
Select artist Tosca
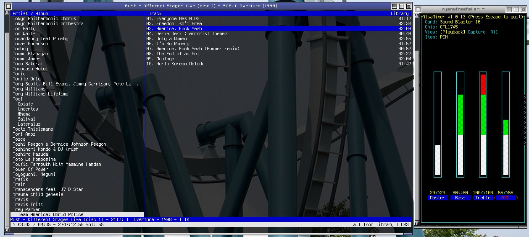coord(19,139)
